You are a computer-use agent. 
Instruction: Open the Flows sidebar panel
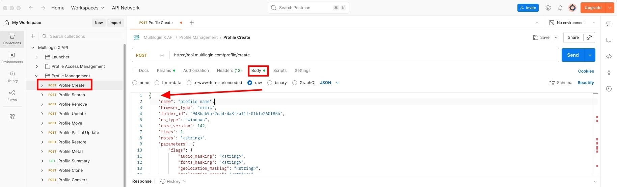12,96
